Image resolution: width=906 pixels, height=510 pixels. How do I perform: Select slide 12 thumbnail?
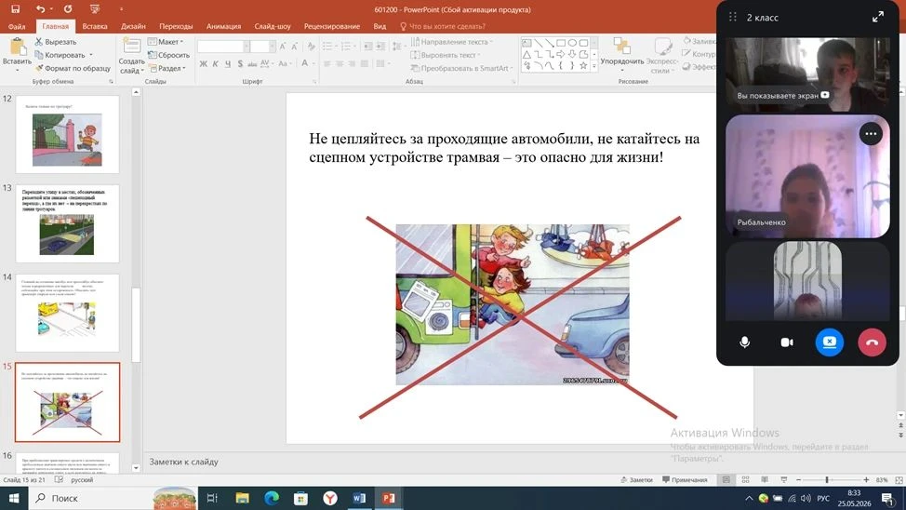pos(67,134)
